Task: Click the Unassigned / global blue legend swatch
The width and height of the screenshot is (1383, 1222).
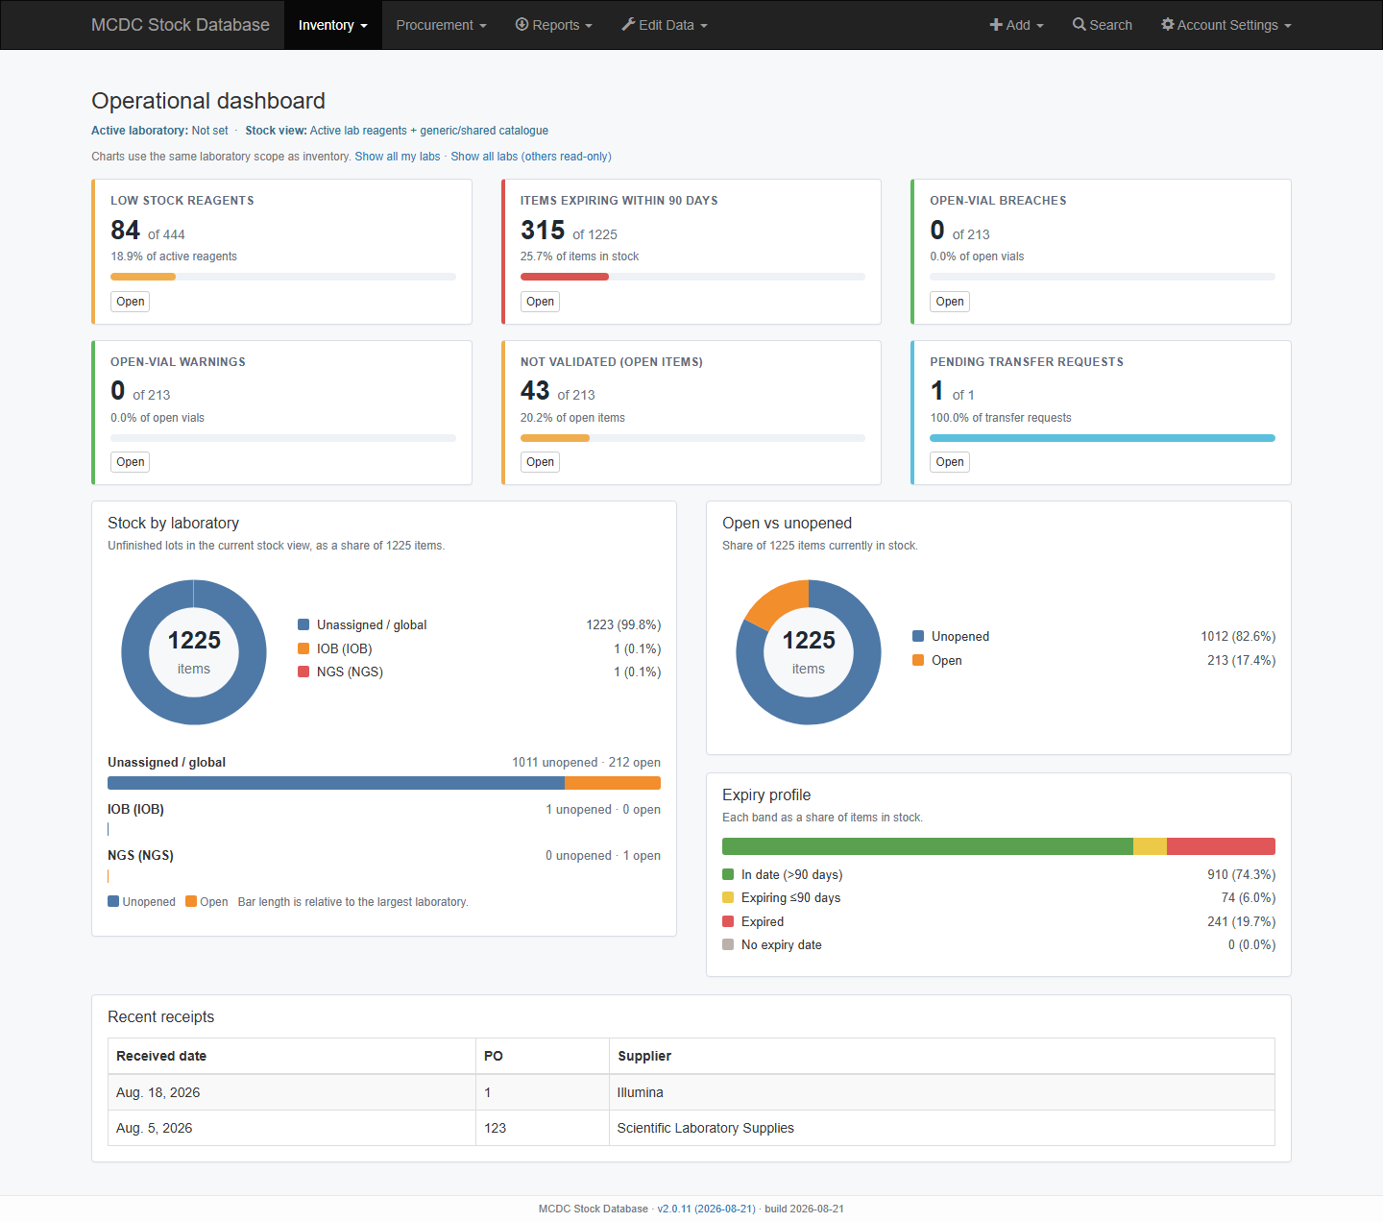Action: point(303,624)
